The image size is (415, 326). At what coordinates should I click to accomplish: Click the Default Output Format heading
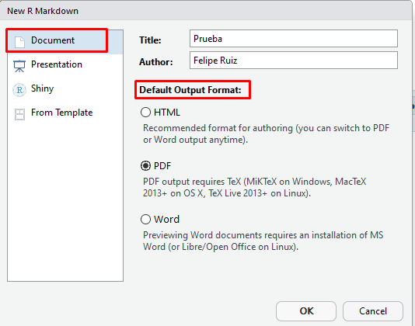[x=190, y=90]
